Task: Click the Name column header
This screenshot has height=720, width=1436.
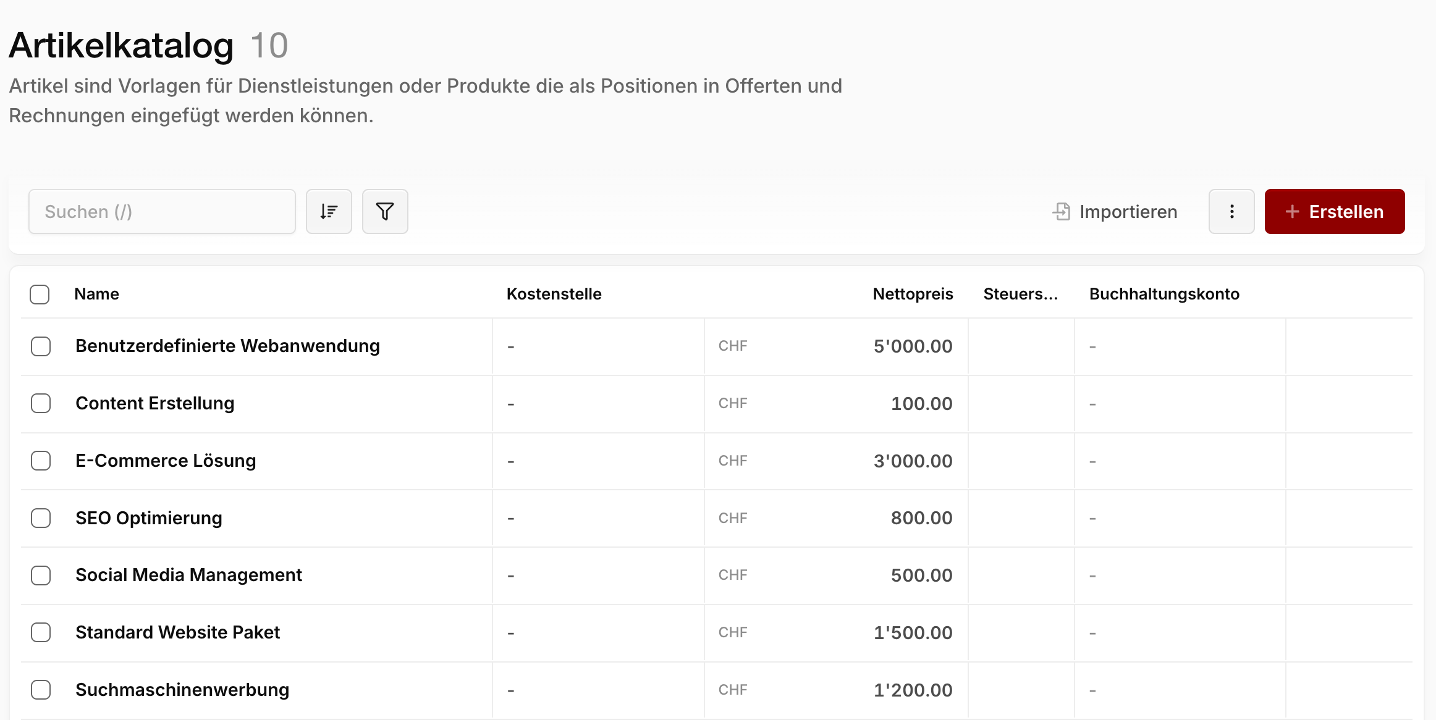Action: pos(96,294)
